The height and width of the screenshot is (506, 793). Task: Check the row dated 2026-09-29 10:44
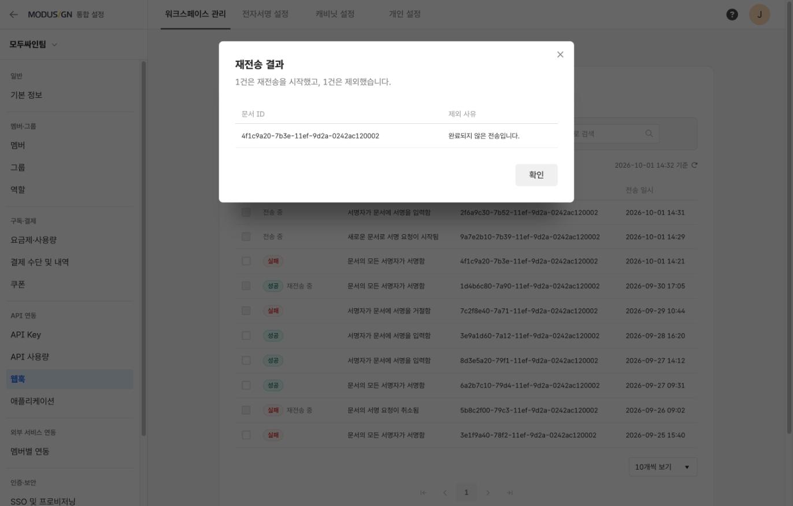(x=246, y=311)
